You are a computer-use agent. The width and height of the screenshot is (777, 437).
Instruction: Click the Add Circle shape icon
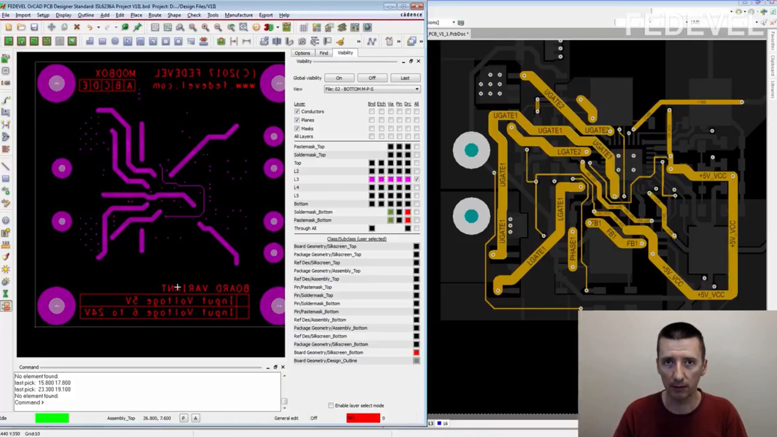point(115,41)
